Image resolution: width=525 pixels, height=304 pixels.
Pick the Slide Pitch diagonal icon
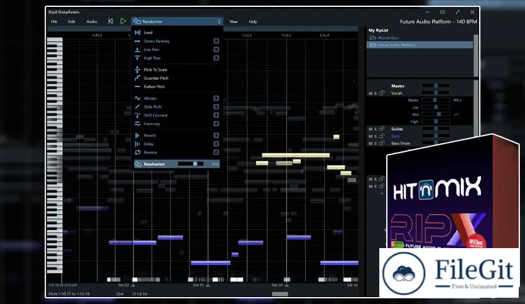tap(138, 107)
